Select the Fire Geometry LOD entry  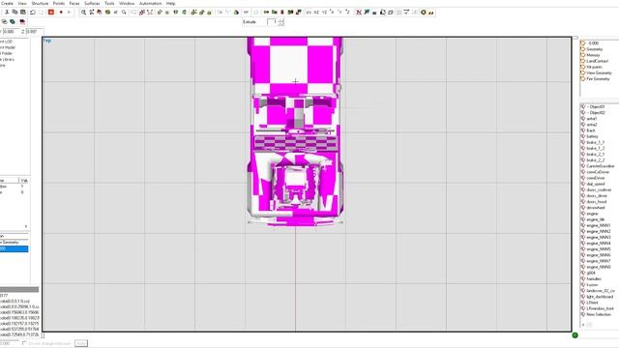click(x=598, y=78)
